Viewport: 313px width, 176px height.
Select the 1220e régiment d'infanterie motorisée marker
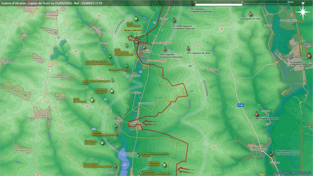tap(174, 21)
